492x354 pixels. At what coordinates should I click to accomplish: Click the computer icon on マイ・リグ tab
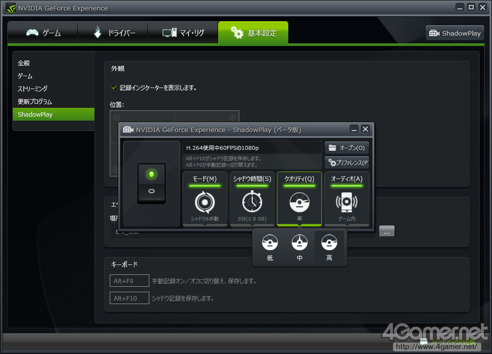click(170, 33)
